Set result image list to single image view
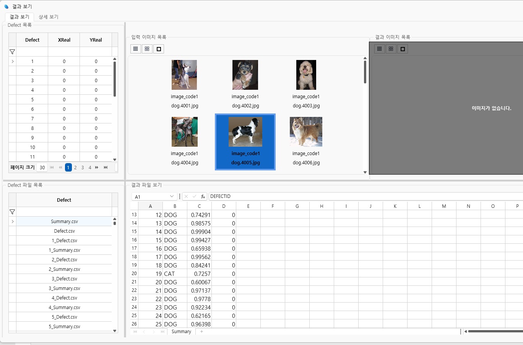This screenshot has width=523, height=345. coord(403,49)
